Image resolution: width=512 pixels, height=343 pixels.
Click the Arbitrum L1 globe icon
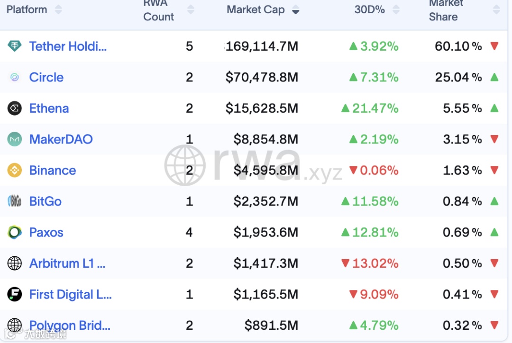click(15, 263)
